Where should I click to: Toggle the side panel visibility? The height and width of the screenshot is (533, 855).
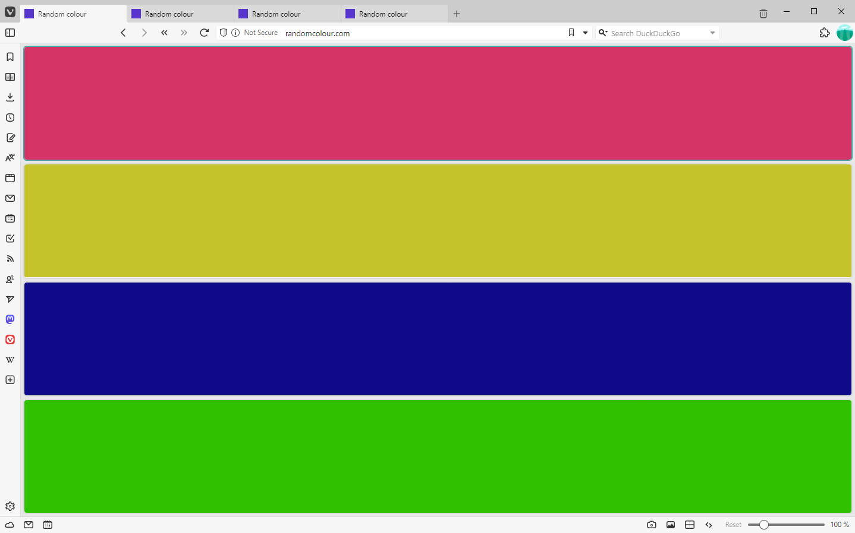(x=10, y=33)
